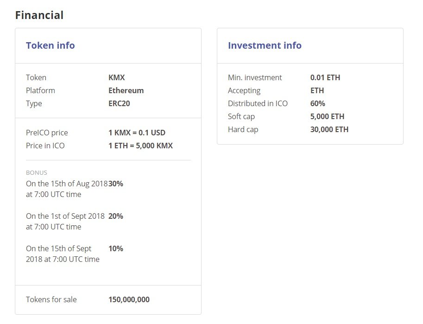Select the 1 ETH = 5,000 KMX value

pyautogui.click(x=140, y=146)
